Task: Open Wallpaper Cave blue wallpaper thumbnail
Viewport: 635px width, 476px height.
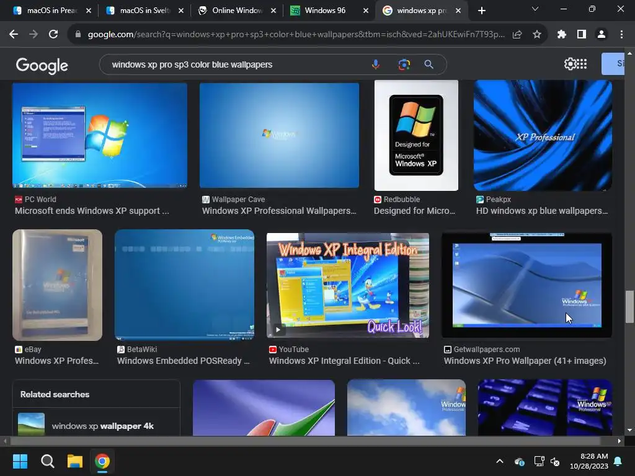Action: (x=279, y=135)
